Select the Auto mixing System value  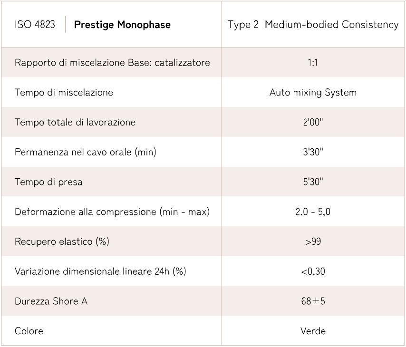coord(313,93)
